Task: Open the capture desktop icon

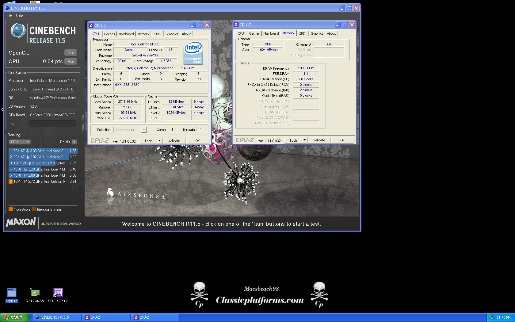Action: [12, 295]
